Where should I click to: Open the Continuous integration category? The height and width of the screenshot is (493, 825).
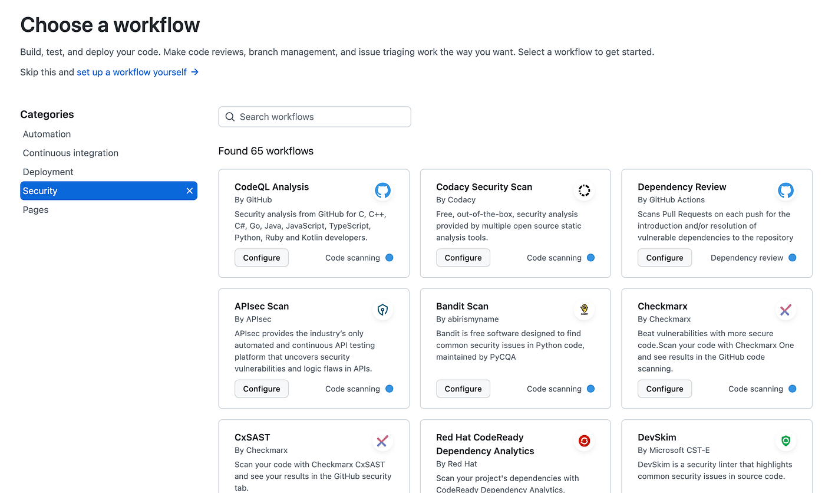pos(70,153)
